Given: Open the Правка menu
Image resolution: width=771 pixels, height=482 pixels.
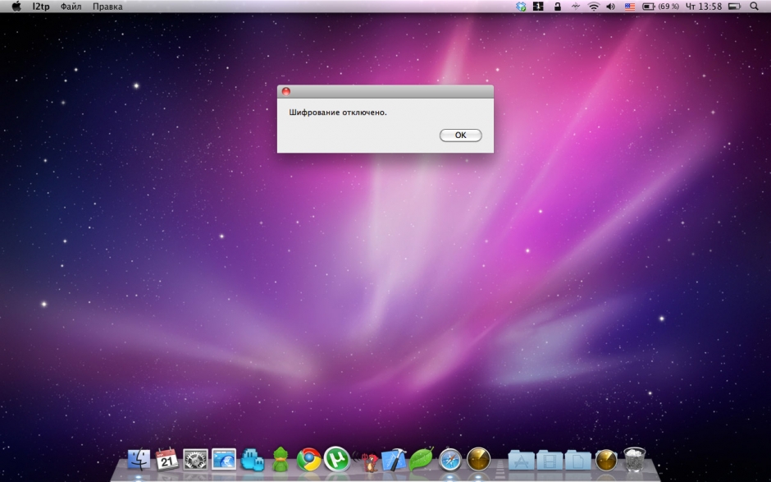Looking at the screenshot, I should 107,7.
